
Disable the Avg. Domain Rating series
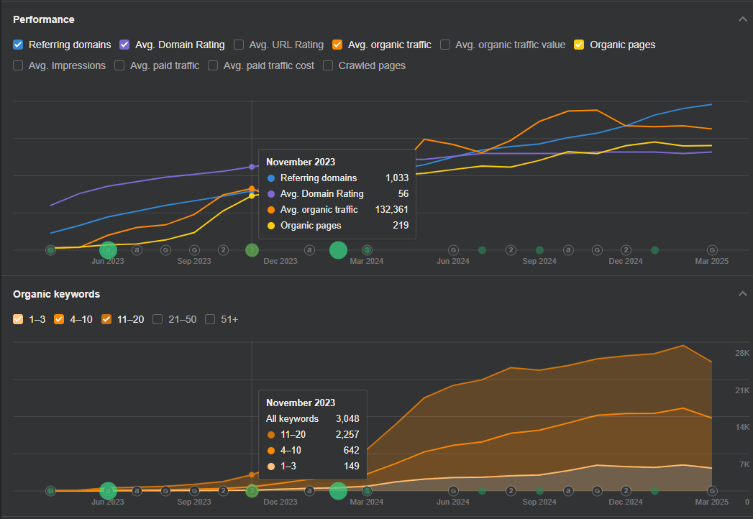(x=124, y=45)
